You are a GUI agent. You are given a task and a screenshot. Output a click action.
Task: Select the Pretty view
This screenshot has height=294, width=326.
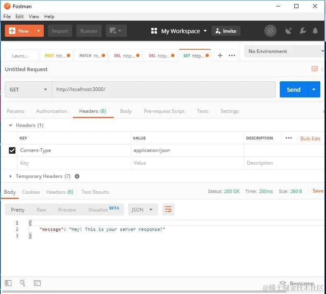tap(18, 210)
